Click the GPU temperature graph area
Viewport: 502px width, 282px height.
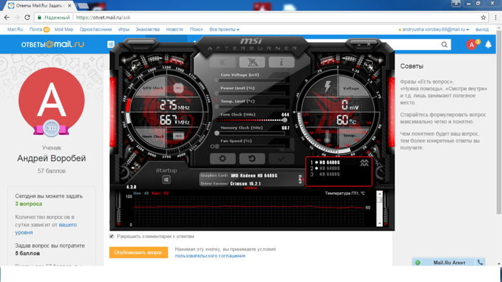click(249, 209)
